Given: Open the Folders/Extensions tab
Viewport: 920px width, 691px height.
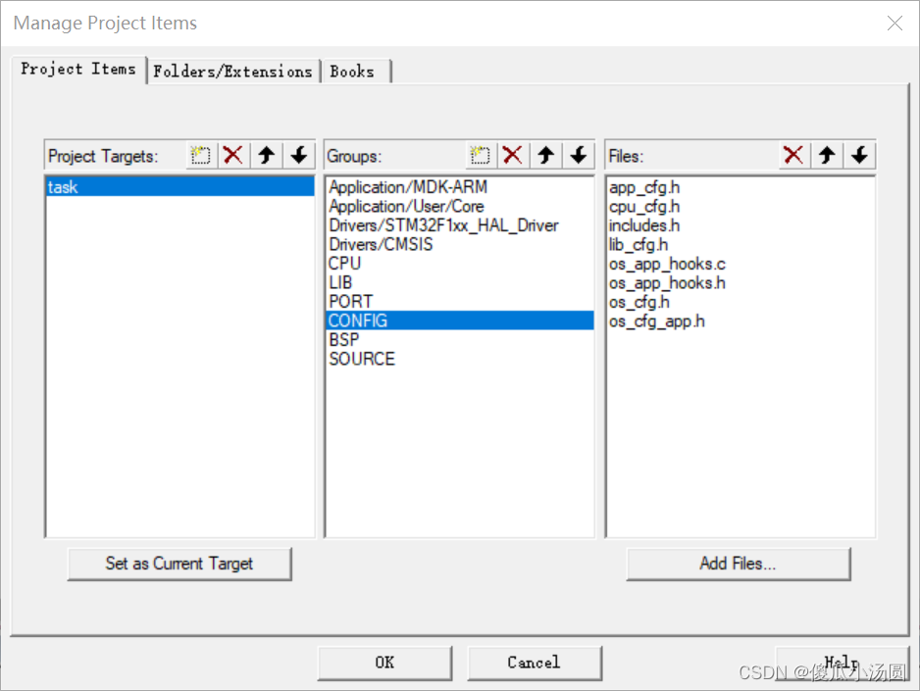Looking at the screenshot, I should [x=232, y=72].
